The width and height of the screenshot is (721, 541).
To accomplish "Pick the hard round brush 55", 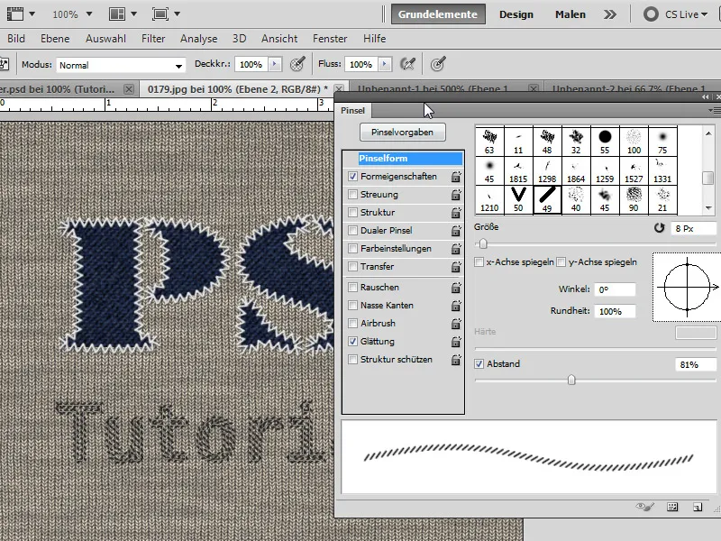I will coord(605,142).
